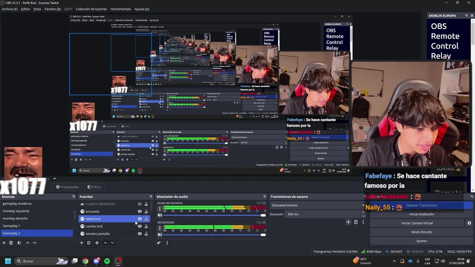Open transition properties three-dot menu

click(x=363, y=222)
